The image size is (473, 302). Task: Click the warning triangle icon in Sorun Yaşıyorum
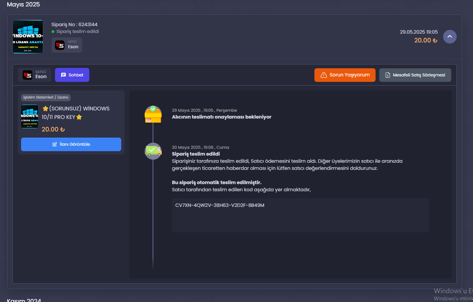pyautogui.click(x=324, y=75)
